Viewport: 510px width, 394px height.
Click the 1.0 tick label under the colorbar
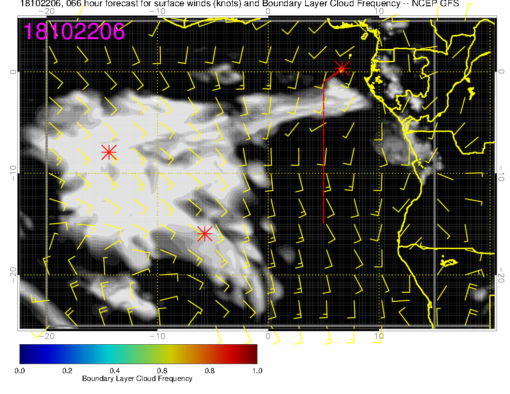257,371
